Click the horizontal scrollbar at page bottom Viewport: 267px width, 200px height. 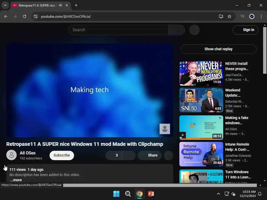click(x=160, y=185)
